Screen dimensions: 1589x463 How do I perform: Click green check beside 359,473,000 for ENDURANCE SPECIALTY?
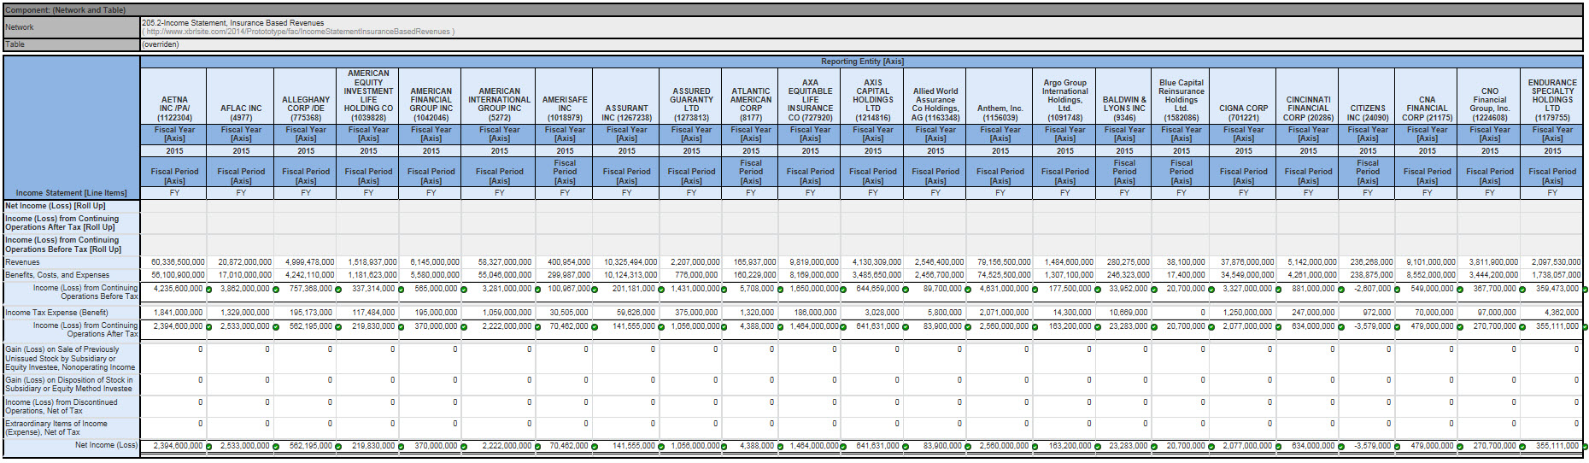click(1585, 290)
